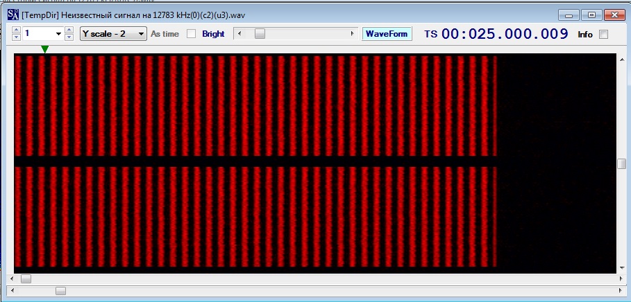Click the green triangle position marker

click(x=45, y=49)
